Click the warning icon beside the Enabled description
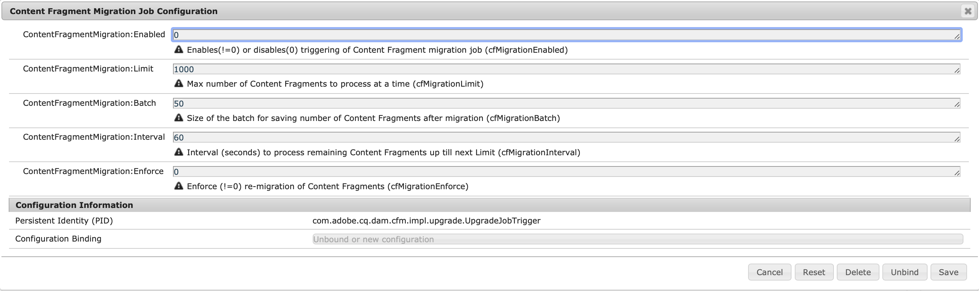This screenshot has height=291, width=979. 179,49
